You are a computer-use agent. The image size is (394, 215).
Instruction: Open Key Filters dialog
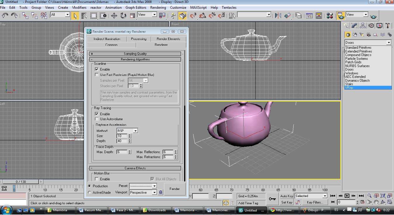click(x=315, y=202)
